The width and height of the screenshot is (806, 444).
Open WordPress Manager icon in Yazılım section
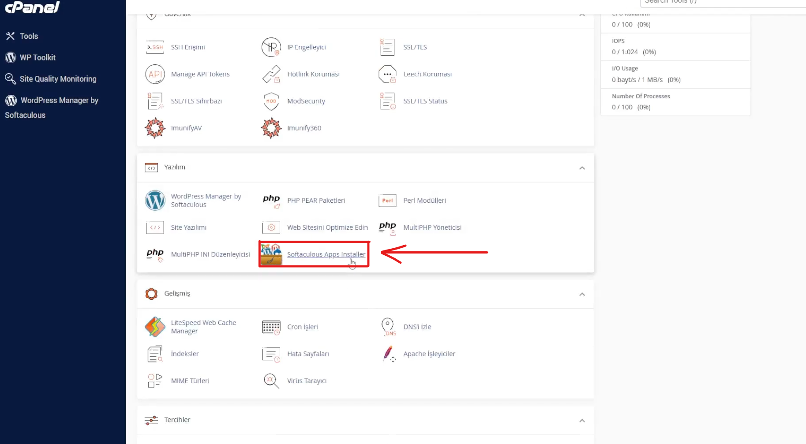click(155, 201)
